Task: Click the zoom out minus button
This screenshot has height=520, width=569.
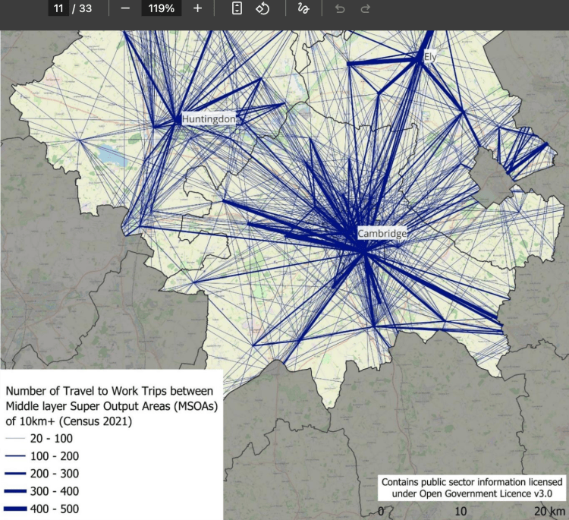Action: (x=125, y=8)
